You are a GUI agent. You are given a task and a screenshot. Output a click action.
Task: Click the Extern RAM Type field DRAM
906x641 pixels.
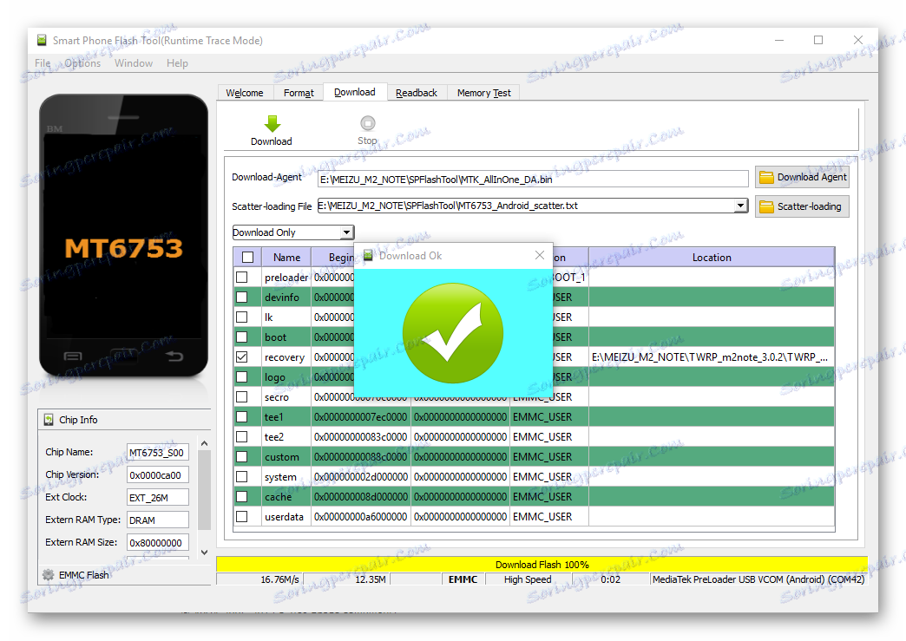pyautogui.click(x=157, y=520)
